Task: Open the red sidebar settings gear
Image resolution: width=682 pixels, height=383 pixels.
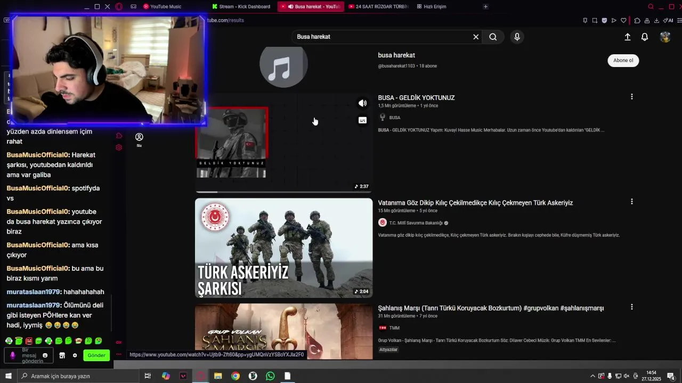Action: point(119,147)
